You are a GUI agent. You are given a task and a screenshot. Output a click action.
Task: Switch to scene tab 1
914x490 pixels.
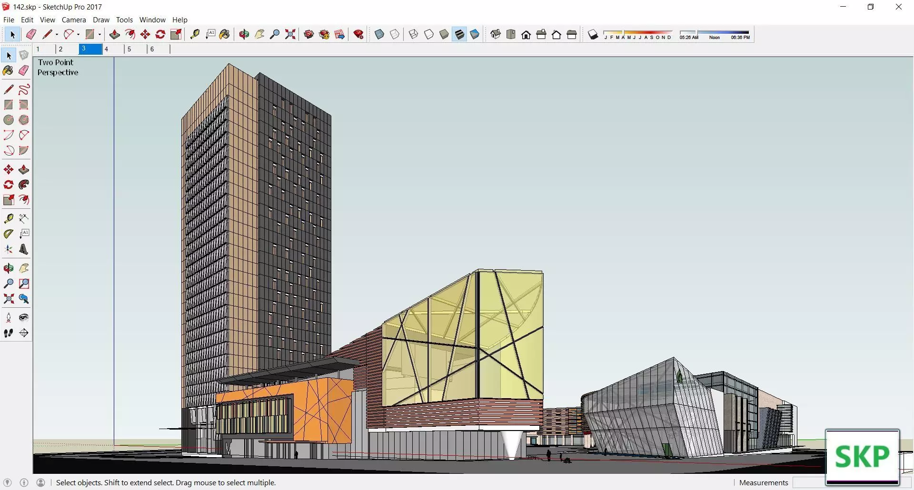(x=44, y=49)
